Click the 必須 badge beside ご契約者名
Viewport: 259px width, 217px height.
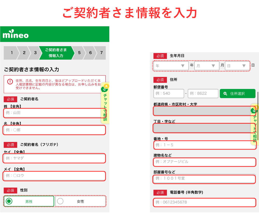[10, 99]
